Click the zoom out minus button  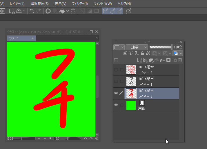[x=39, y=139]
